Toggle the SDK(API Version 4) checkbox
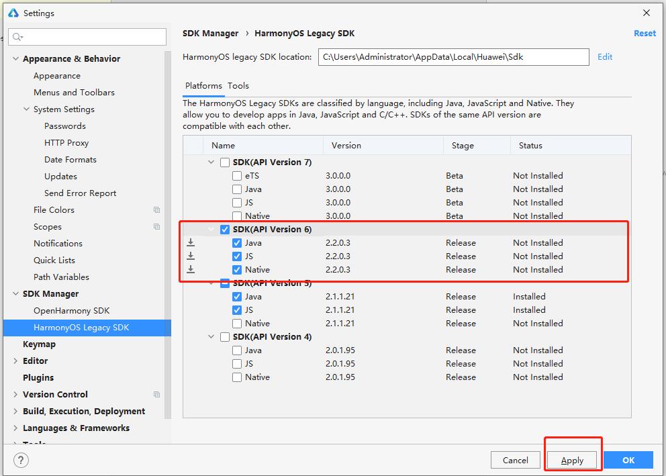 pos(225,337)
